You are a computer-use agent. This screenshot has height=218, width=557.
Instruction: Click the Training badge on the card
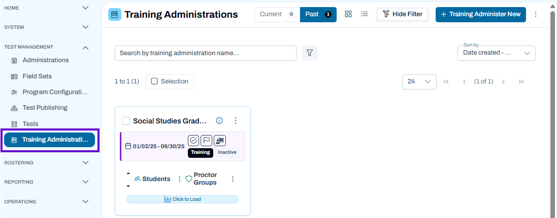[x=201, y=152]
